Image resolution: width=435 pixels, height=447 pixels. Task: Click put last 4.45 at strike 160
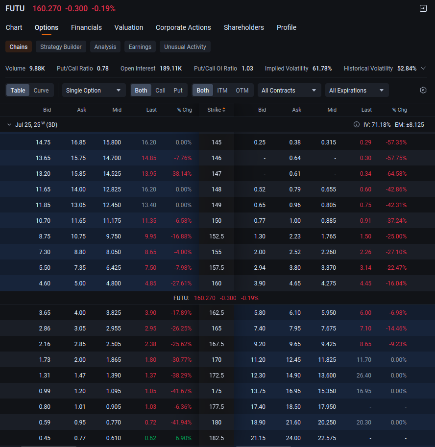(366, 283)
